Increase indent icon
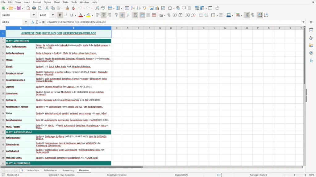 [201, 15]
